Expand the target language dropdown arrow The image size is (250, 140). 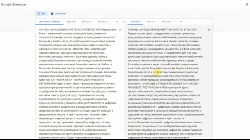[181, 22]
